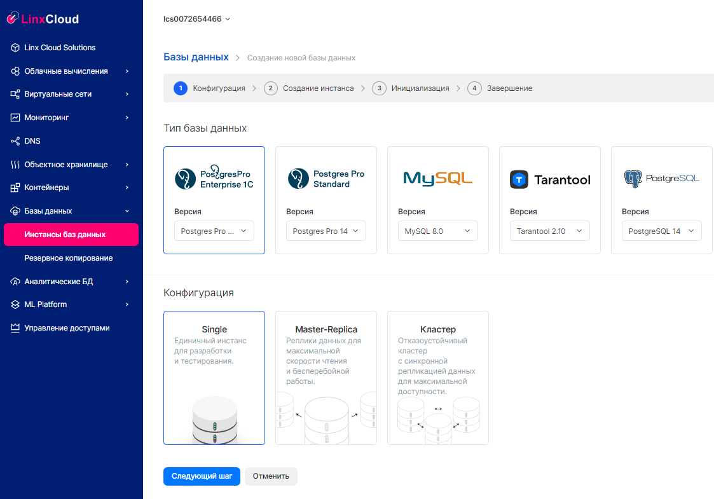Click the ML Platform layers icon

coord(15,304)
